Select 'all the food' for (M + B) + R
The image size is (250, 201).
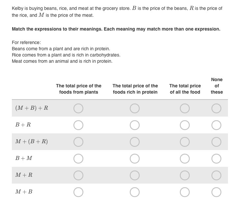coord(185,108)
